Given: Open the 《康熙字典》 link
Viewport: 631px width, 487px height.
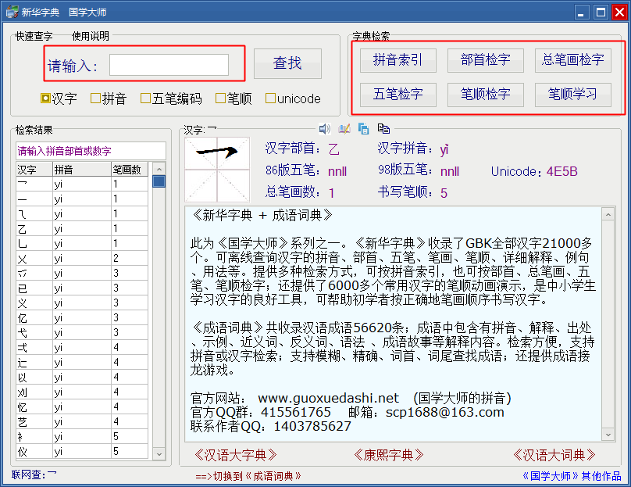Looking at the screenshot, I should (x=388, y=455).
